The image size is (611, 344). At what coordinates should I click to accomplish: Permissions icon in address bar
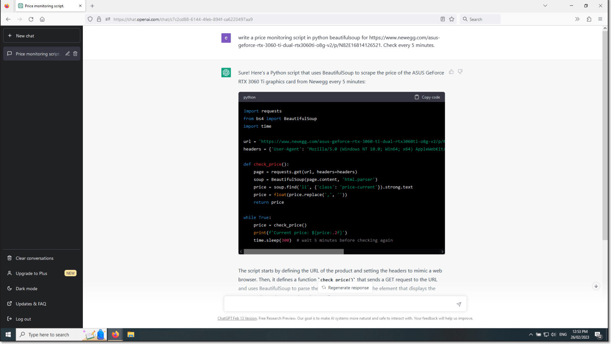(x=108, y=19)
